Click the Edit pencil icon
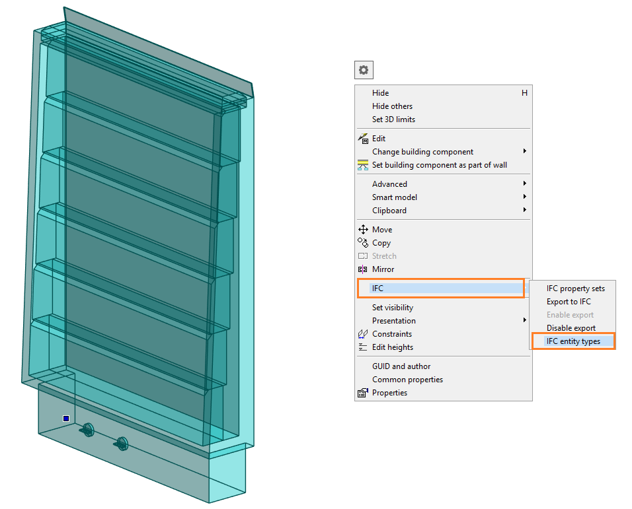Image resolution: width=632 pixels, height=509 pixels. (x=363, y=139)
